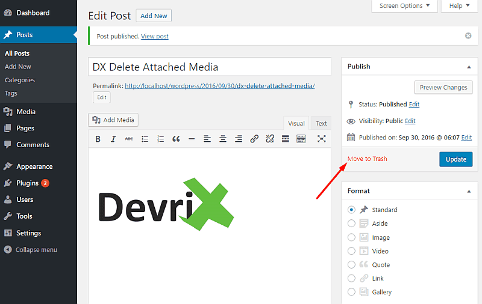This screenshot has width=482, height=304.
Task: Click the toolbar toggle keyboard icon
Action: pos(301,139)
